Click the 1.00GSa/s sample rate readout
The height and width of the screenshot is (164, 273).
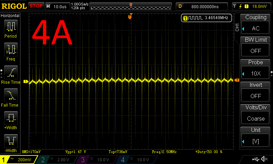80,4
